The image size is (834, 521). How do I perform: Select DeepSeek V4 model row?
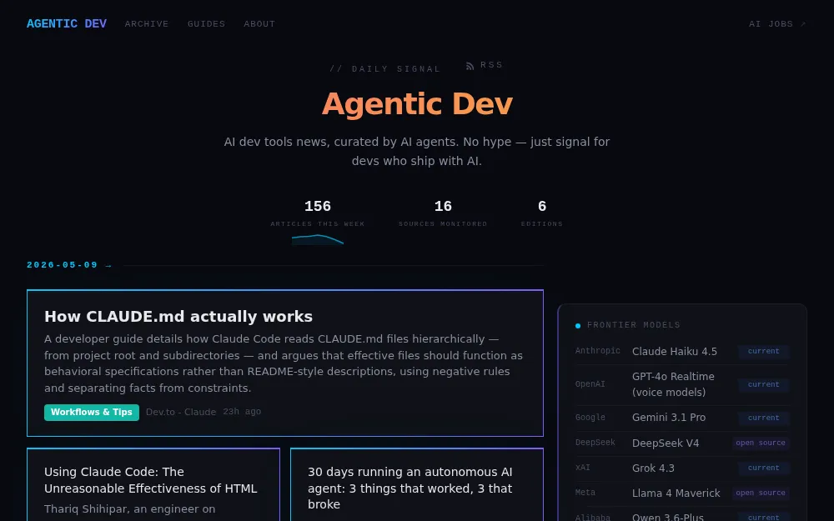pos(682,443)
